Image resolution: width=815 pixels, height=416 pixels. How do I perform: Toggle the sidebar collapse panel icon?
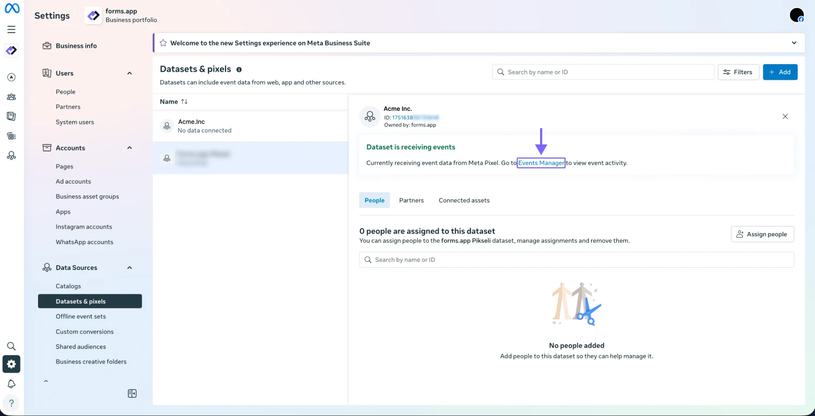click(132, 394)
